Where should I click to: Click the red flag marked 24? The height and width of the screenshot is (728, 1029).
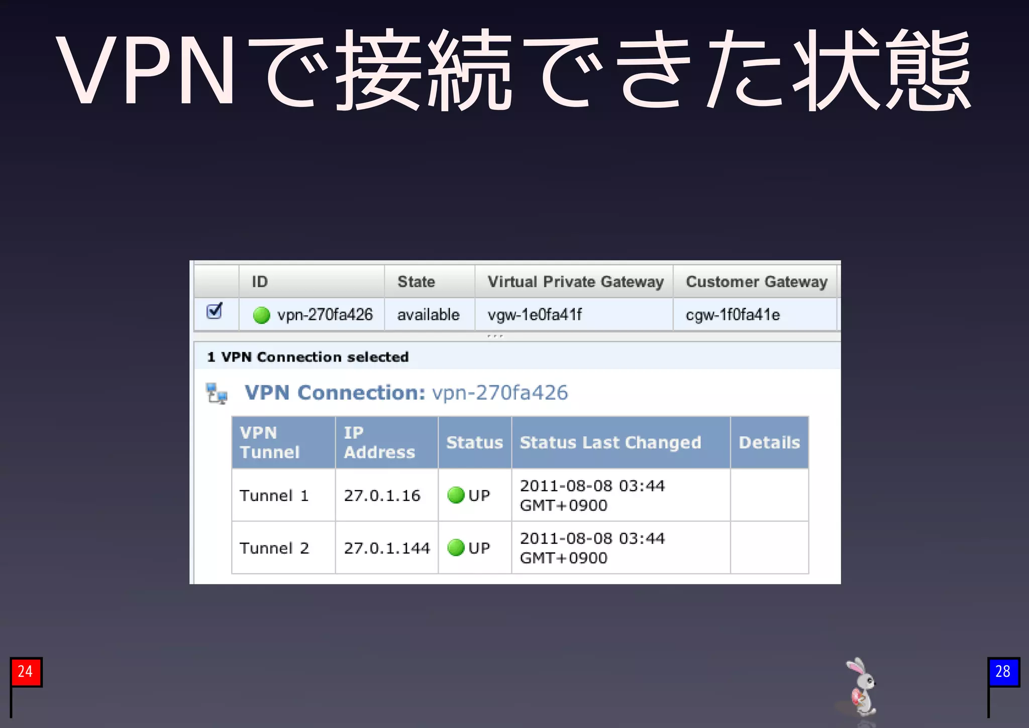click(x=26, y=672)
